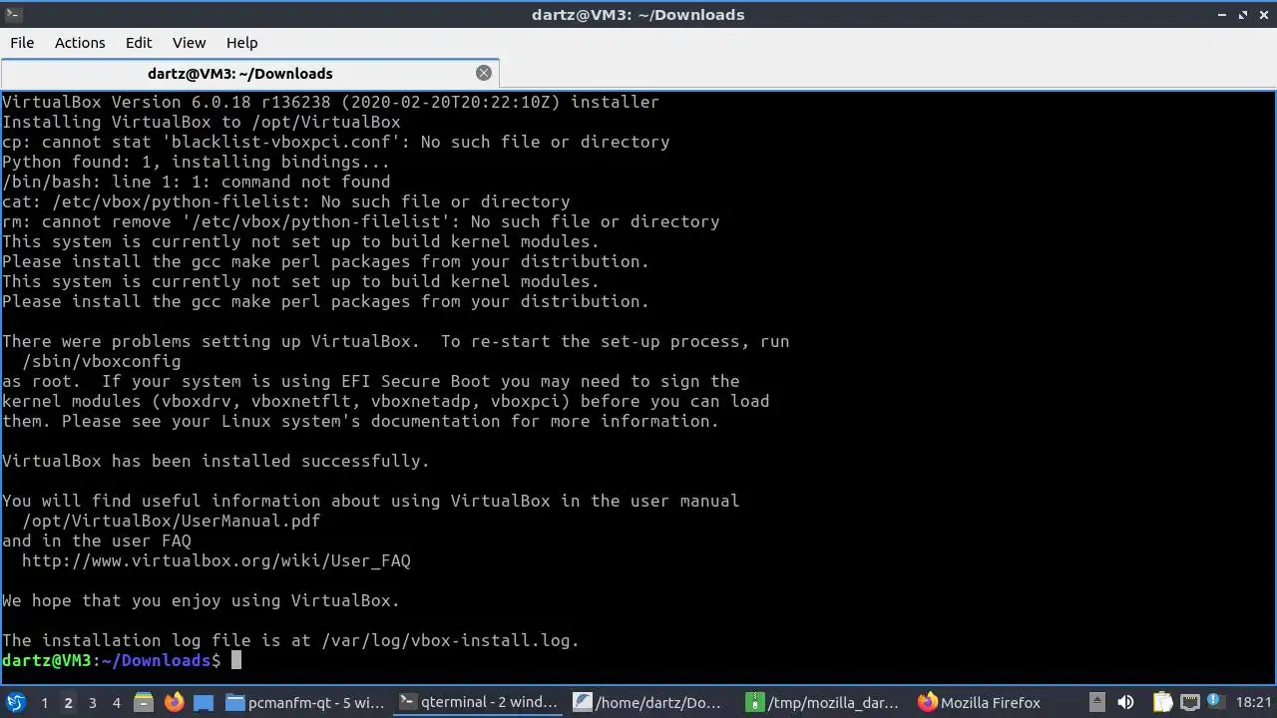1277x718 pixels.
Task: Open the File menu
Action: 22,43
